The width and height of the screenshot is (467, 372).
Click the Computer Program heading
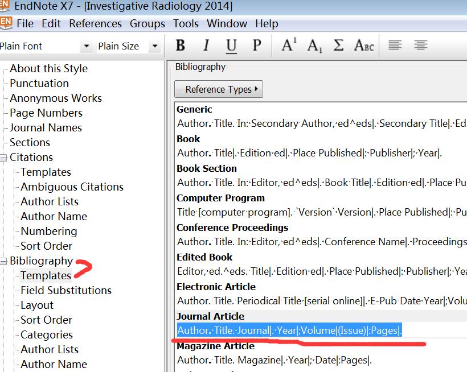click(220, 198)
